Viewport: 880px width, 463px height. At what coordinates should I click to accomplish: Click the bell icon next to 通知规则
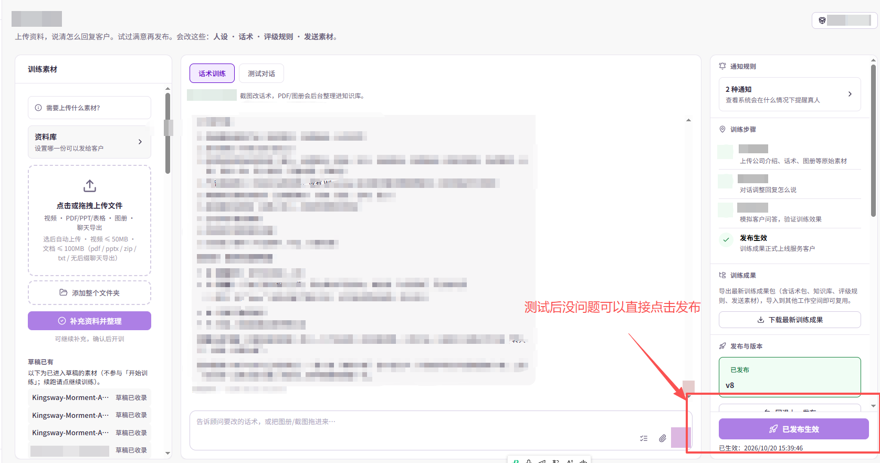pos(722,66)
